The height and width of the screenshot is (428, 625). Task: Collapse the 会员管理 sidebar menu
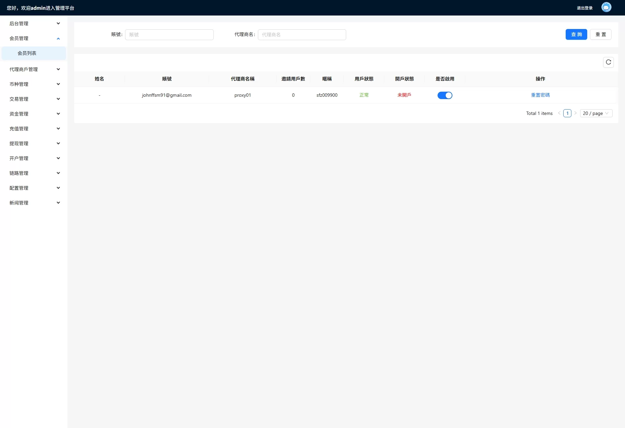34,38
